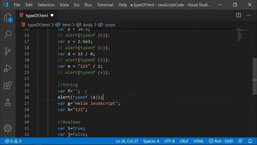The image size is (257, 145).
Task: Show errors and warnings in status bar
Action: (x=13, y=141)
